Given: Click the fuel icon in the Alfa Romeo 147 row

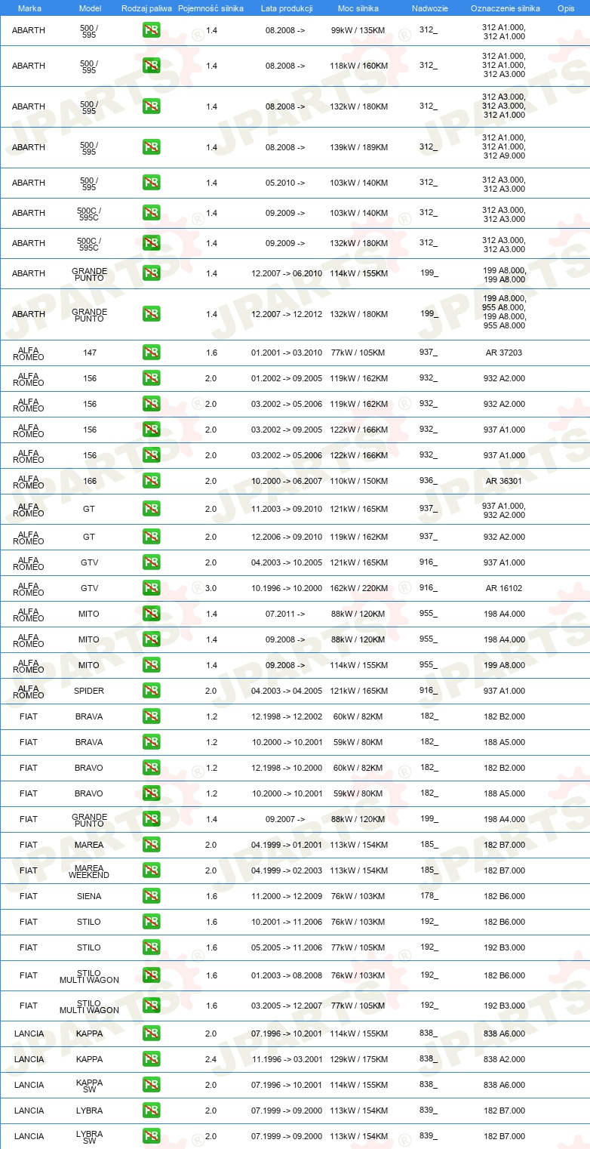Looking at the screenshot, I should click(151, 353).
